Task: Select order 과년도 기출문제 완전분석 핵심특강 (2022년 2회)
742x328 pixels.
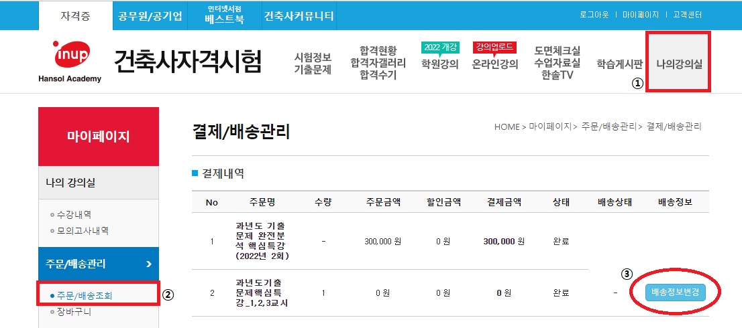Action: tap(262, 241)
